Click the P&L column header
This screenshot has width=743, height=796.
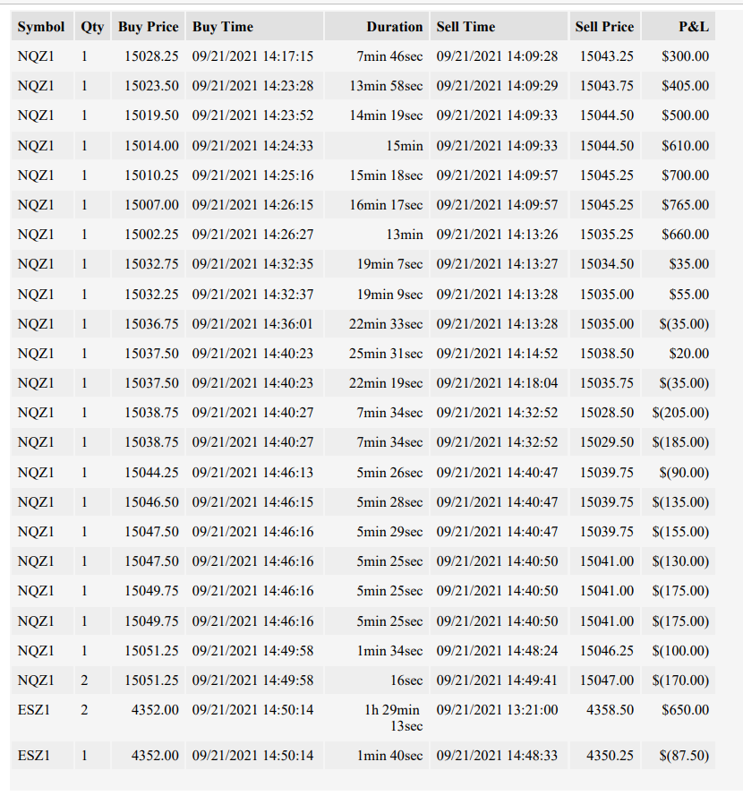tap(679, 26)
